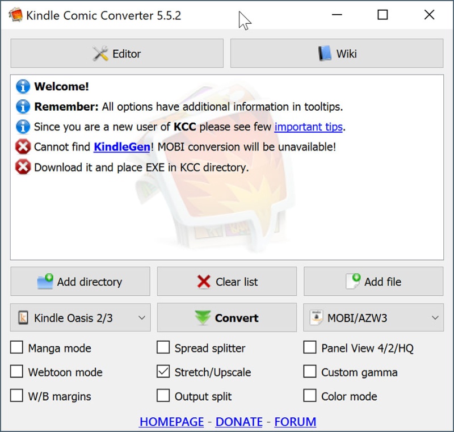Open the FORUM link
Screen dimensions: 454x432
pyautogui.click(x=295, y=422)
